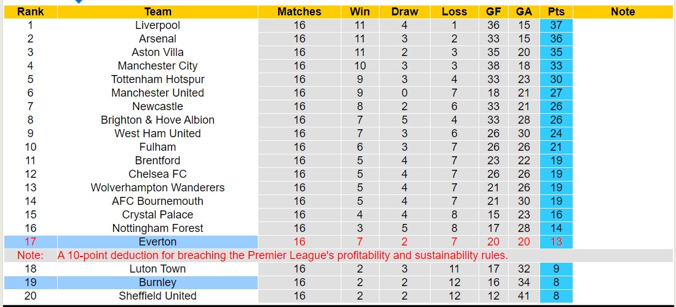Image resolution: width=676 pixels, height=307 pixels.
Task: Select Aston Villa in the table
Action: [x=157, y=52]
